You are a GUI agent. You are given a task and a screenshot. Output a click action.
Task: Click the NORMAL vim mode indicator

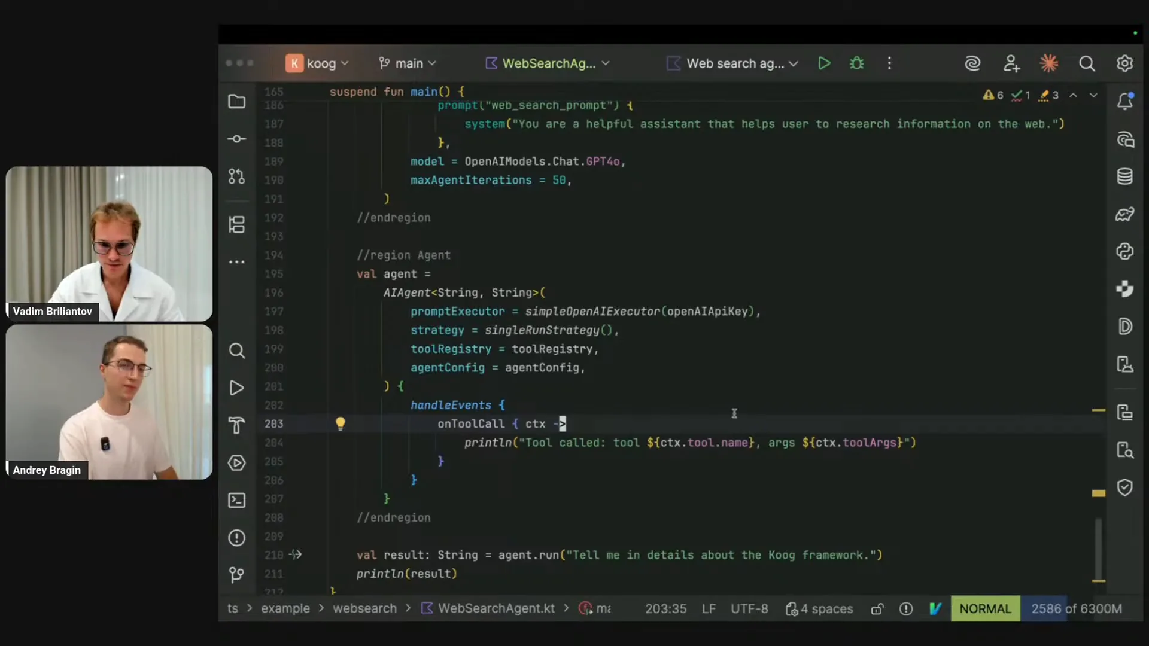[985, 609]
